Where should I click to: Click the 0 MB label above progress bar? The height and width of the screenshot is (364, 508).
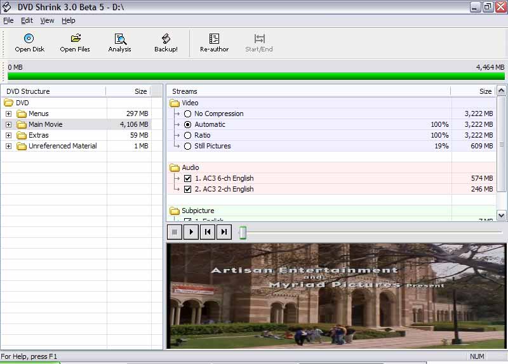pos(15,67)
